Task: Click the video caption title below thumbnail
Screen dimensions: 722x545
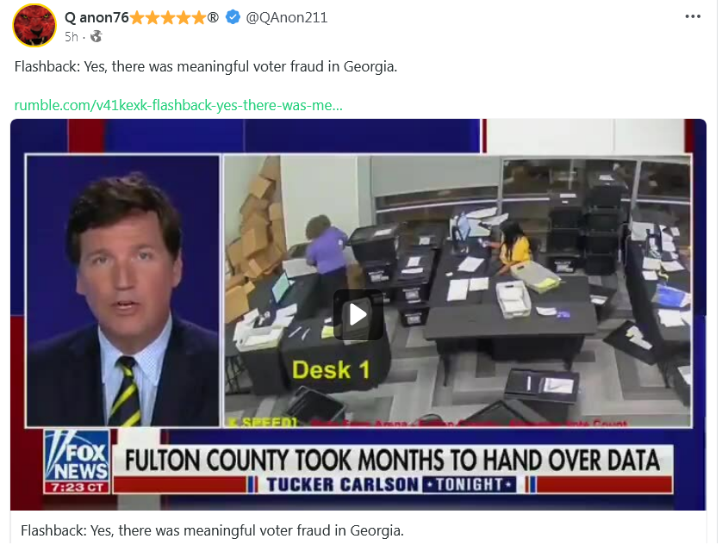Action: [x=212, y=530]
